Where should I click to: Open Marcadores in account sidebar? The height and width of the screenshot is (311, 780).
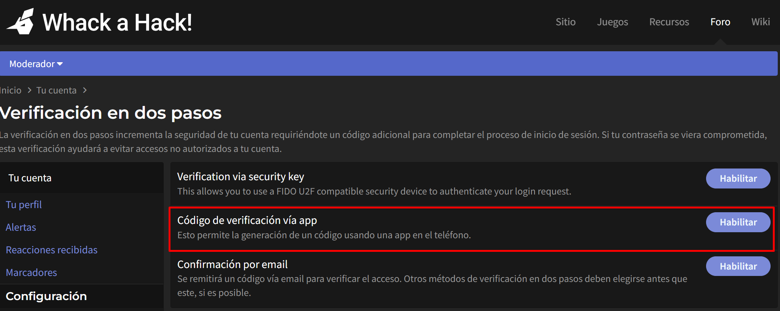31,273
